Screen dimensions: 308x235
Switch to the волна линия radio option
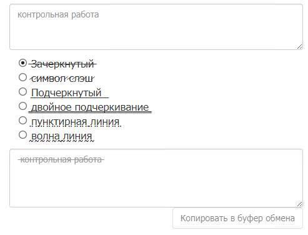22,135
